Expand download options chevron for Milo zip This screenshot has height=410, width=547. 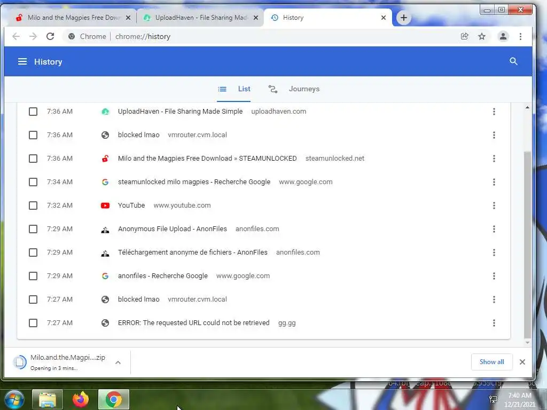[x=118, y=362]
